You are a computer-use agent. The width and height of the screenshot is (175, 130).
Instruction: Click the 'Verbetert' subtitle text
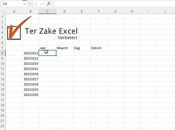(x=68, y=38)
